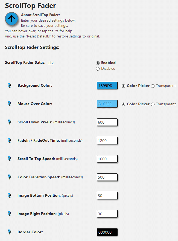Open the 61C3F5 mouse over color swatch

tap(107, 104)
